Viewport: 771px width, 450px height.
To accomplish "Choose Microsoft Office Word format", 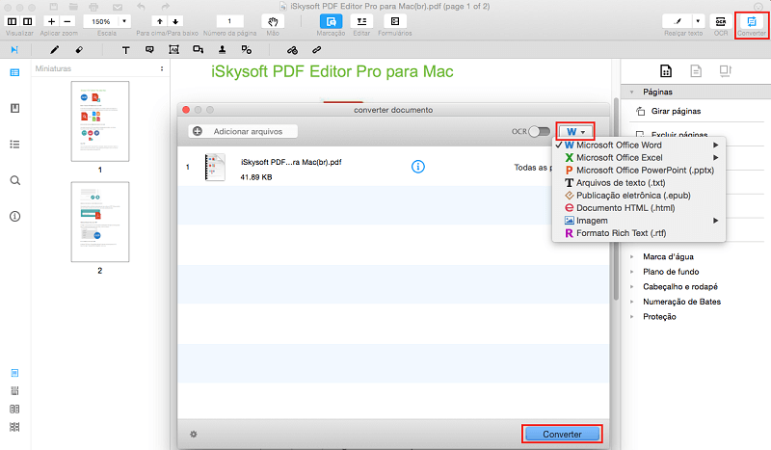I will click(639, 146).
